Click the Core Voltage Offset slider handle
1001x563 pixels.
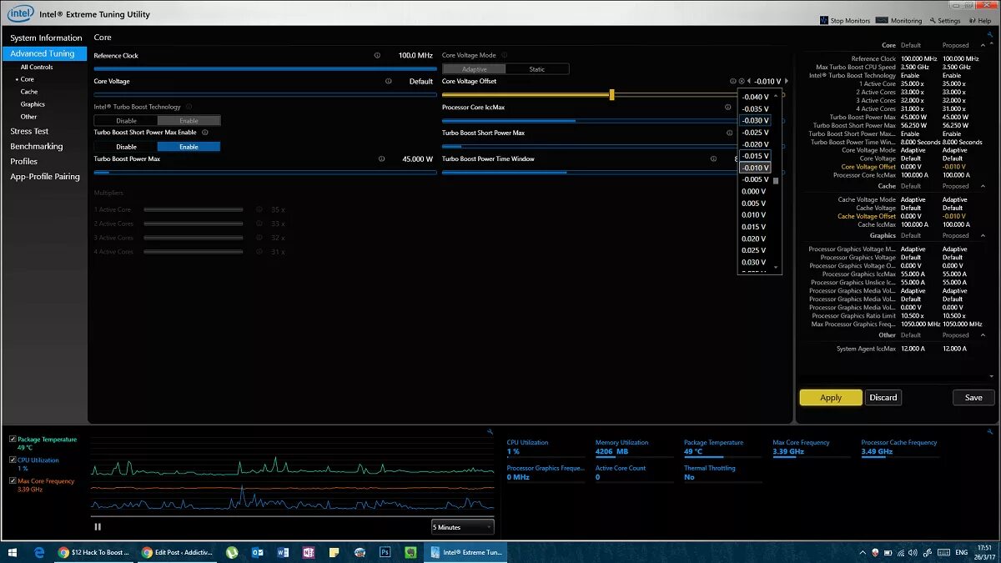tap(611, 95)
